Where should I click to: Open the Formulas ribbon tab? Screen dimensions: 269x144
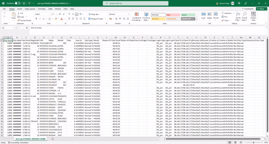42,9
